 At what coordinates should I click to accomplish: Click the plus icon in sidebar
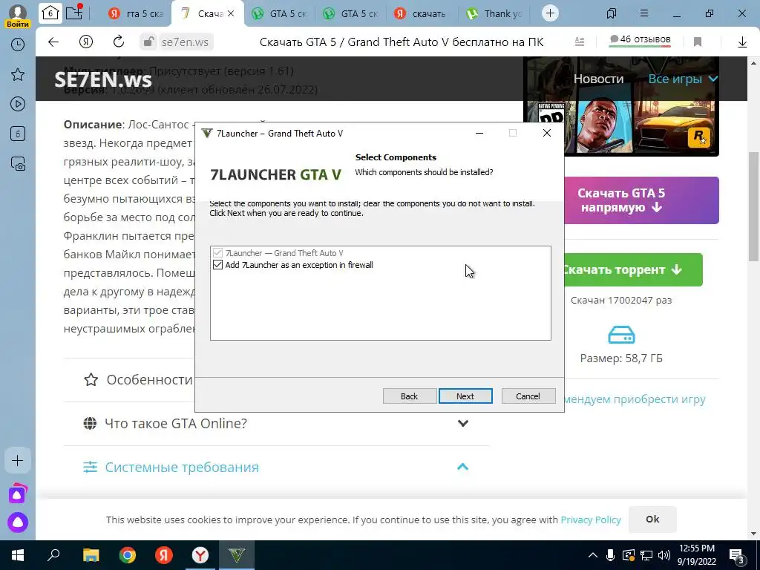18,460
